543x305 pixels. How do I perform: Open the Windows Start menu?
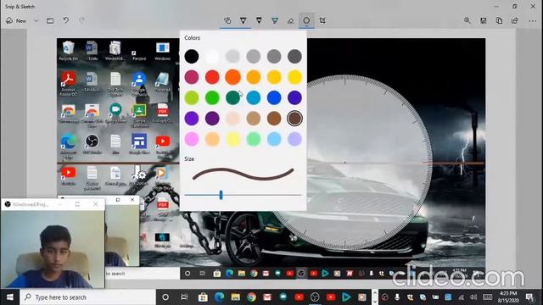(x=9, y=297)
